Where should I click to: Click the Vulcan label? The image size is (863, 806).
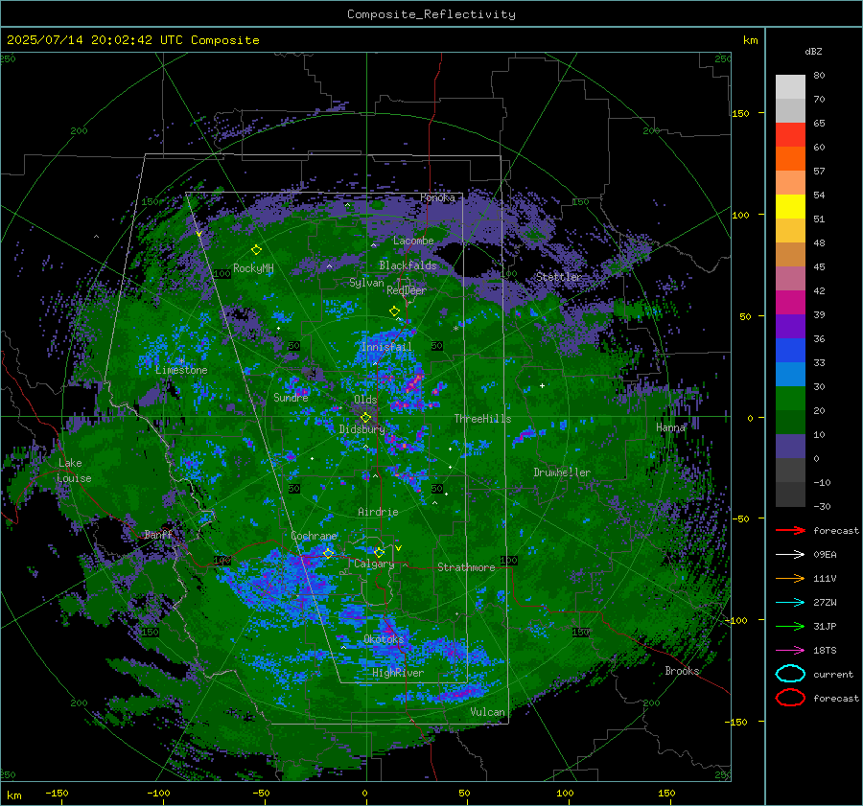pos(488,712)
